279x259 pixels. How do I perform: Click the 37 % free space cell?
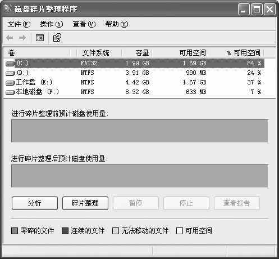[254, 82]
